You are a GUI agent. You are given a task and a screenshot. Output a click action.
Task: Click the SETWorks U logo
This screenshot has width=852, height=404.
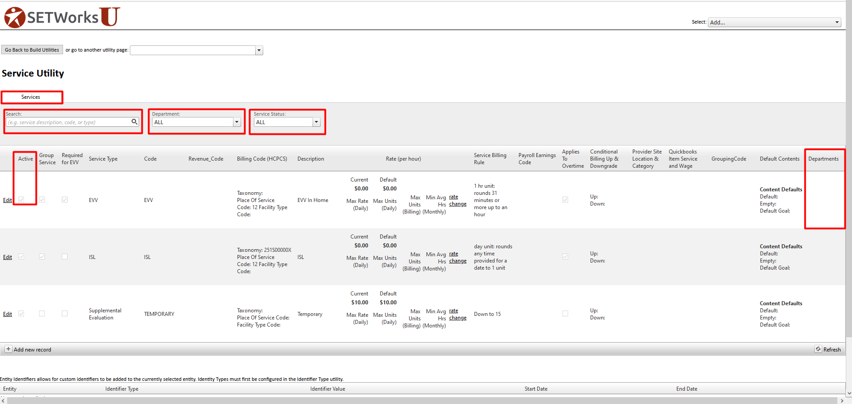click(x=62, y=17)
